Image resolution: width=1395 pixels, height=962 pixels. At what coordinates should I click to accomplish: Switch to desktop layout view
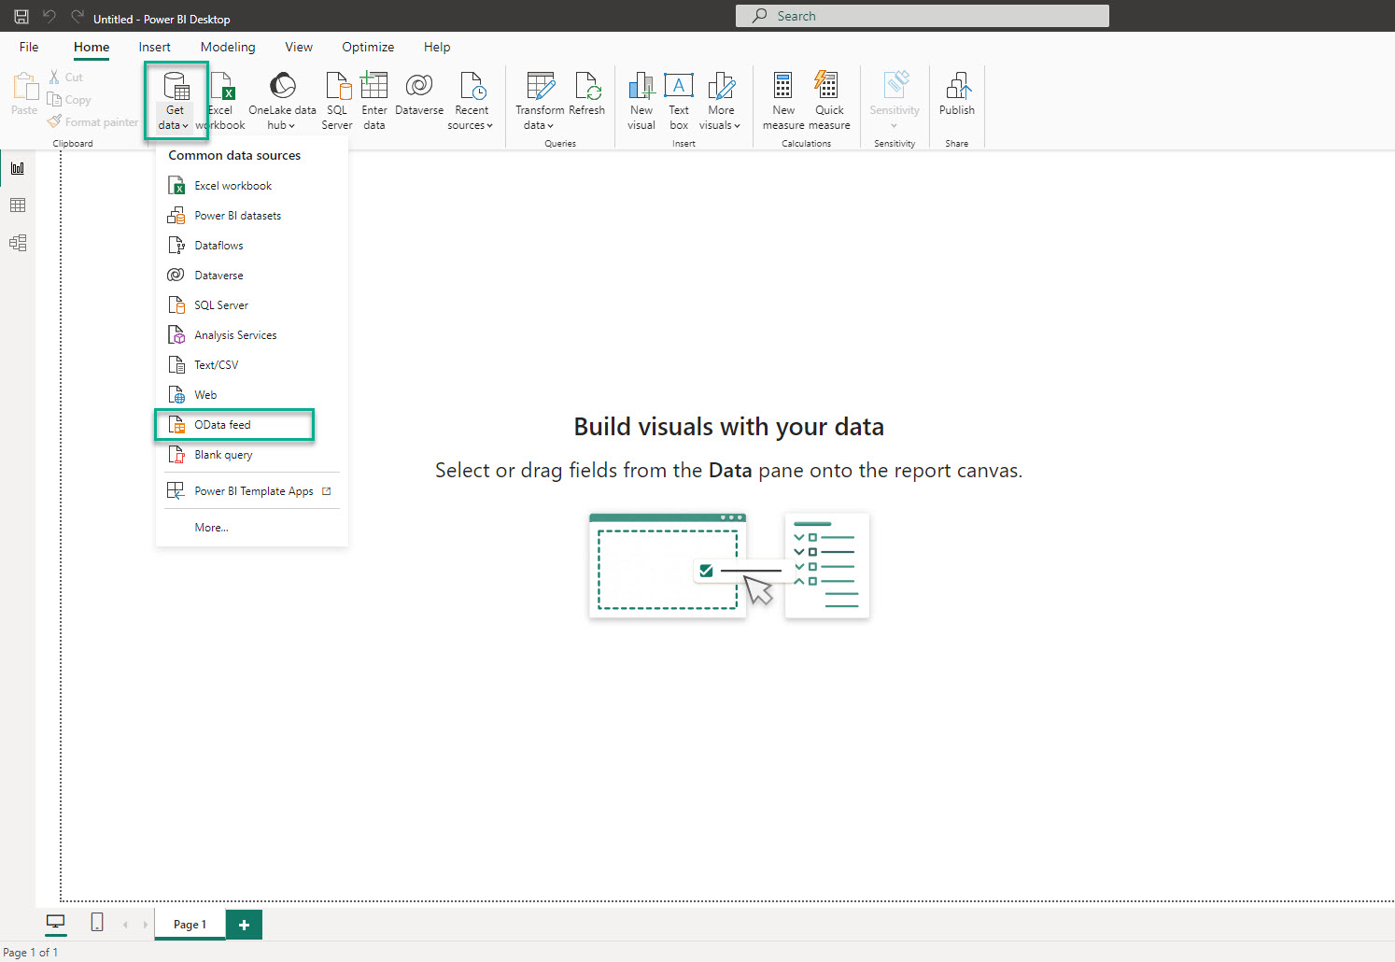pos(56,923)
